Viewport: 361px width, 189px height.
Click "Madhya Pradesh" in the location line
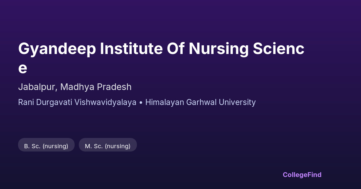[x=96, y=87]
